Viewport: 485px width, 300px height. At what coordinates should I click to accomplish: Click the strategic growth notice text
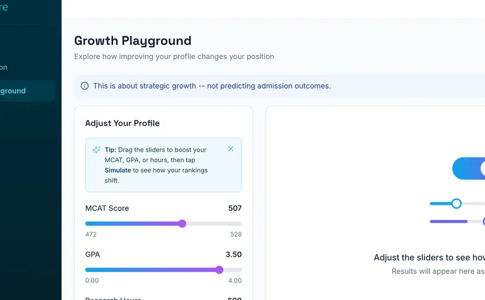pyautogui.click(x=212, y=86)
